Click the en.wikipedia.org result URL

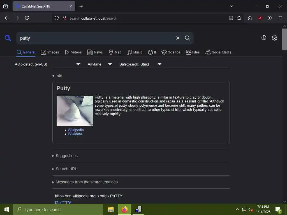(89, 196)
